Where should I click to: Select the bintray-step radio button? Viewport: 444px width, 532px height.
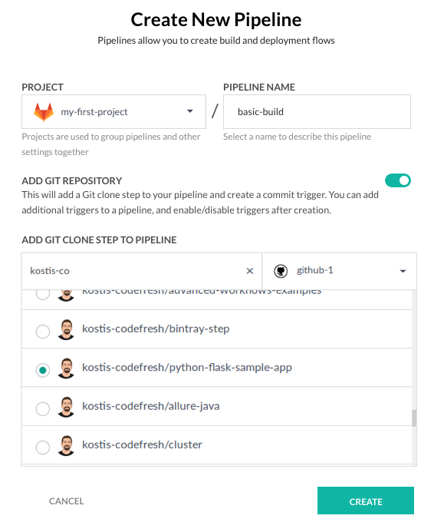coord(43,331)
